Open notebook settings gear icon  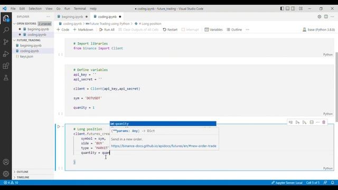319,16
